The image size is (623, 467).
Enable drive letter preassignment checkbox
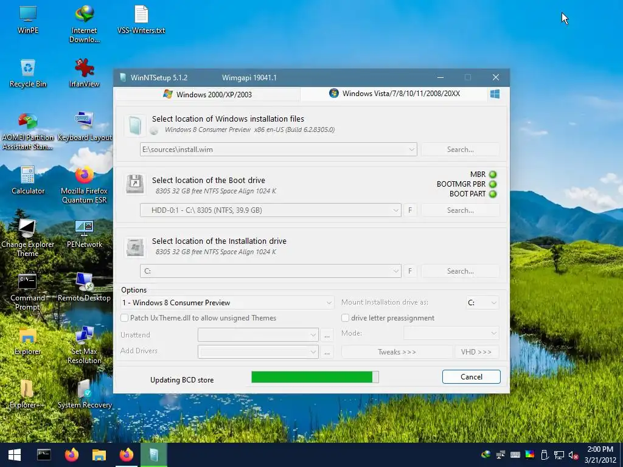point(346,317)
